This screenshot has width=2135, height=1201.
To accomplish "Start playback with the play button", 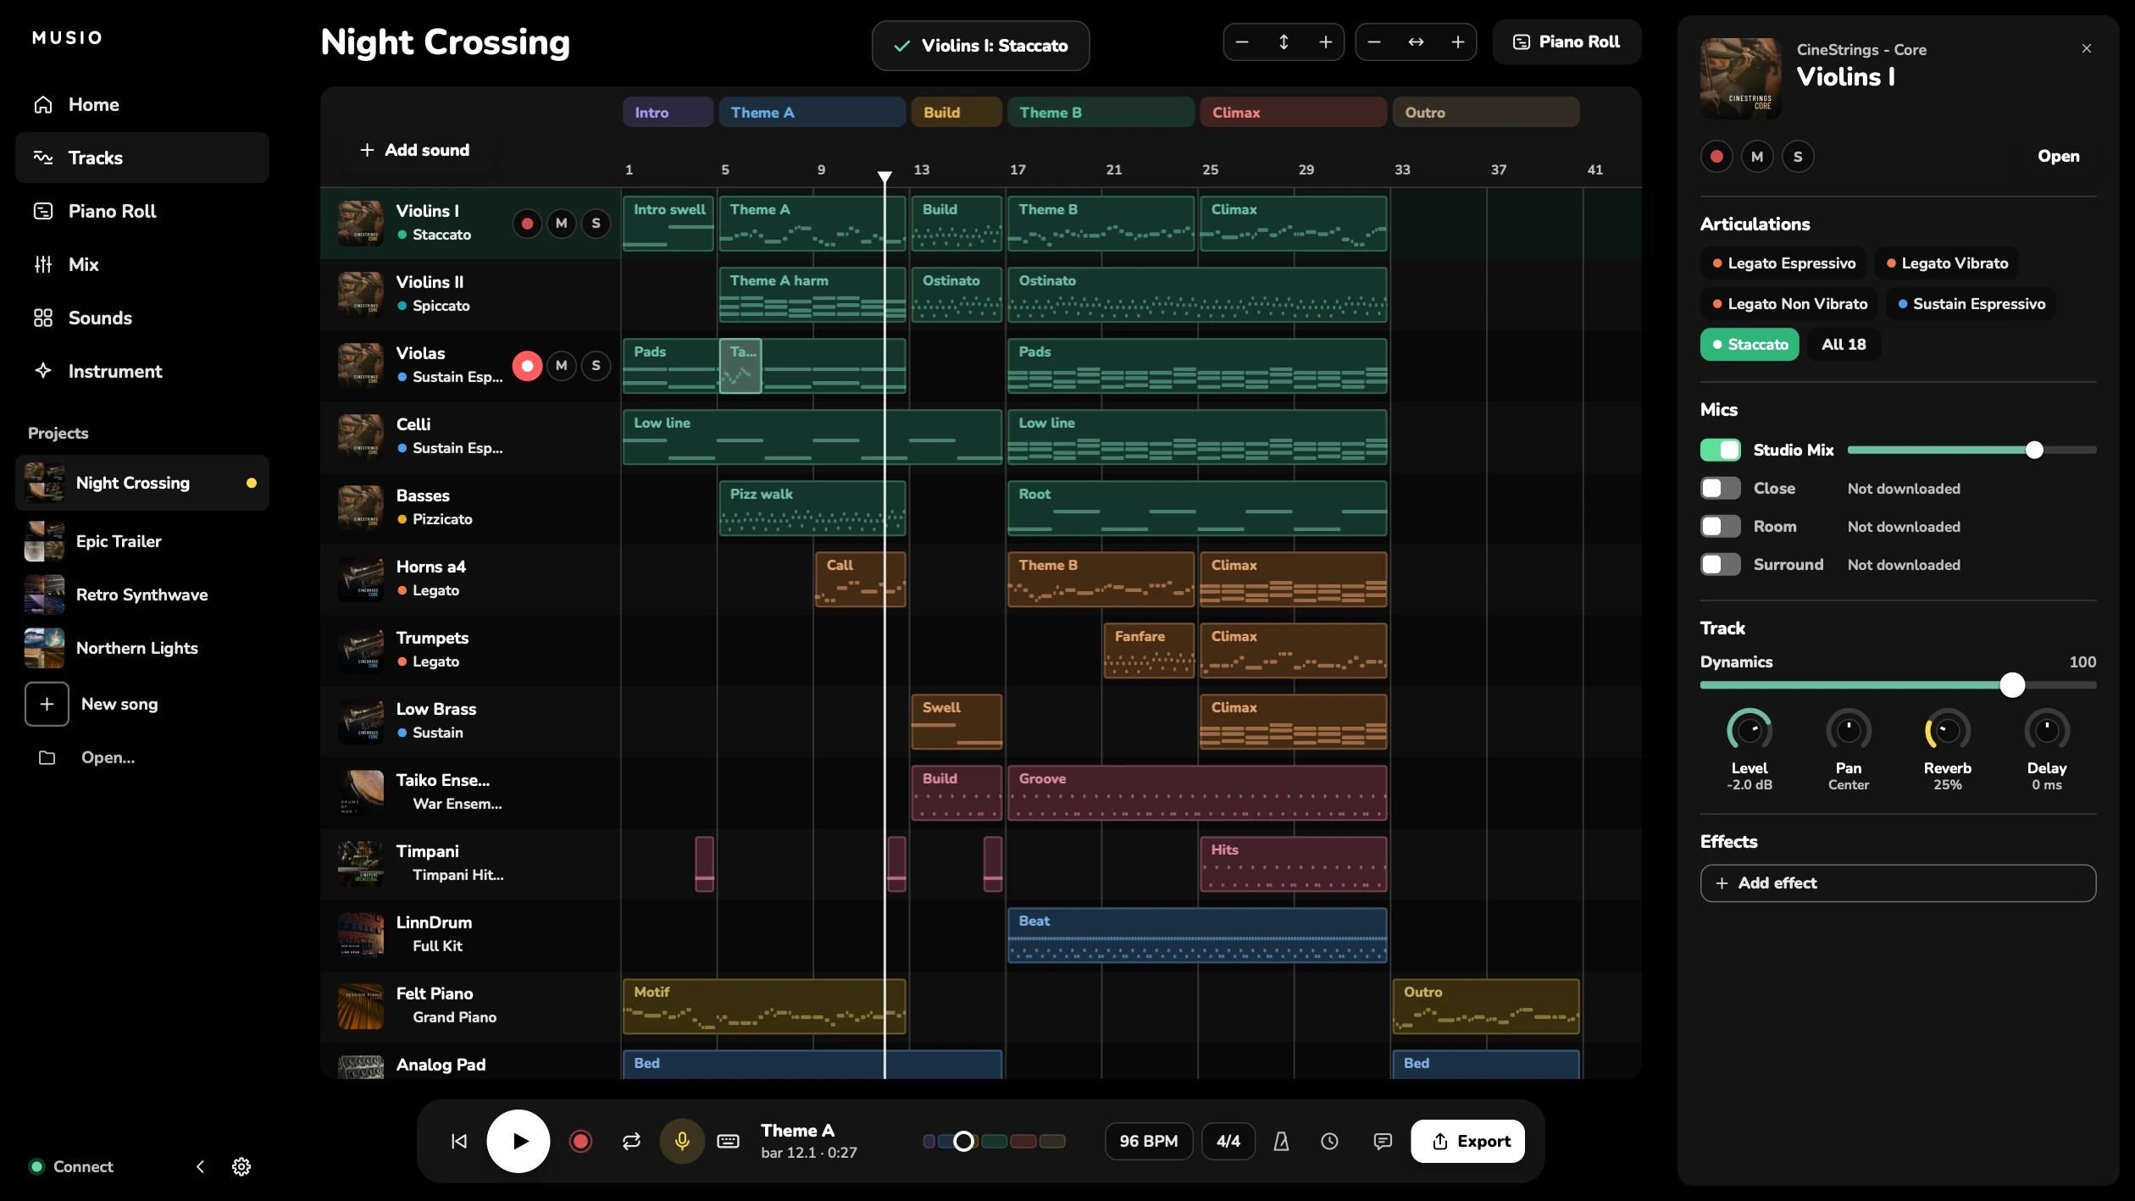I will pos(518,1141).
